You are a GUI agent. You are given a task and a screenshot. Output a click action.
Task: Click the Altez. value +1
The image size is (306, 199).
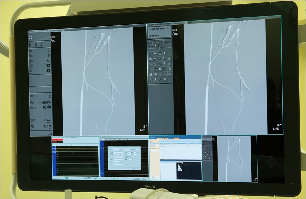[48, 60]
